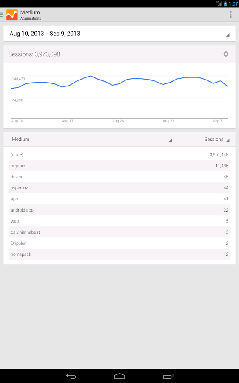Open the three-dot overflow menu
The height and width of the screenshot is (383, 239).
(230, 14)
